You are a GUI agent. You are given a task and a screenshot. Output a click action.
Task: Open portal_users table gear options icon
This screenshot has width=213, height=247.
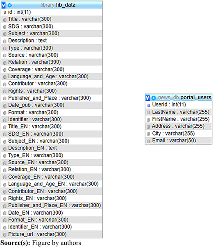154,98
